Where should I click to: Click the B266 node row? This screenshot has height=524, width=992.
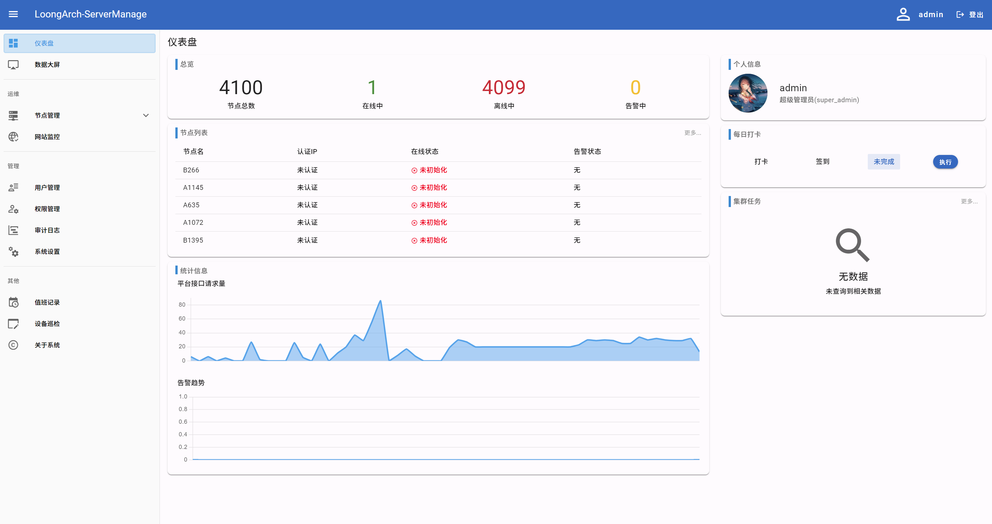[x=191, y=170]
